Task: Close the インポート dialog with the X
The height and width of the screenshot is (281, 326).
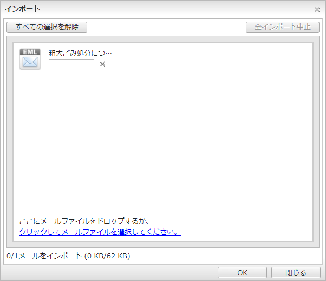Action: click(317, 10)
